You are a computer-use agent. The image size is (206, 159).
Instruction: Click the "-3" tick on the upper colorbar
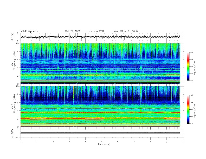(x=192, y=52)
